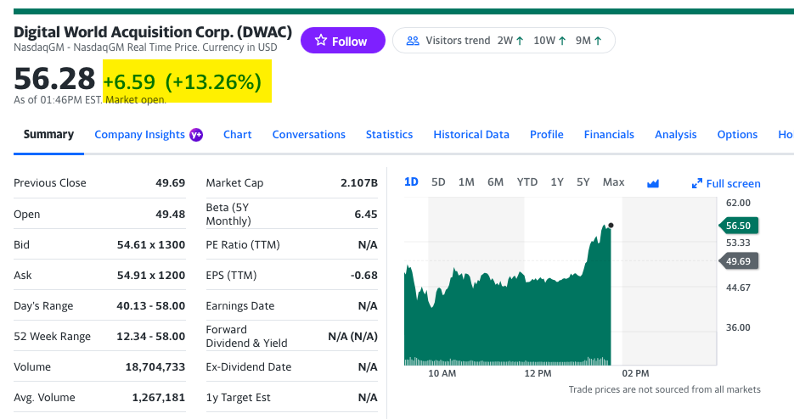Screen dimensions: 794x419
Task: Click the 1y Target Est label
Action: 238,398
